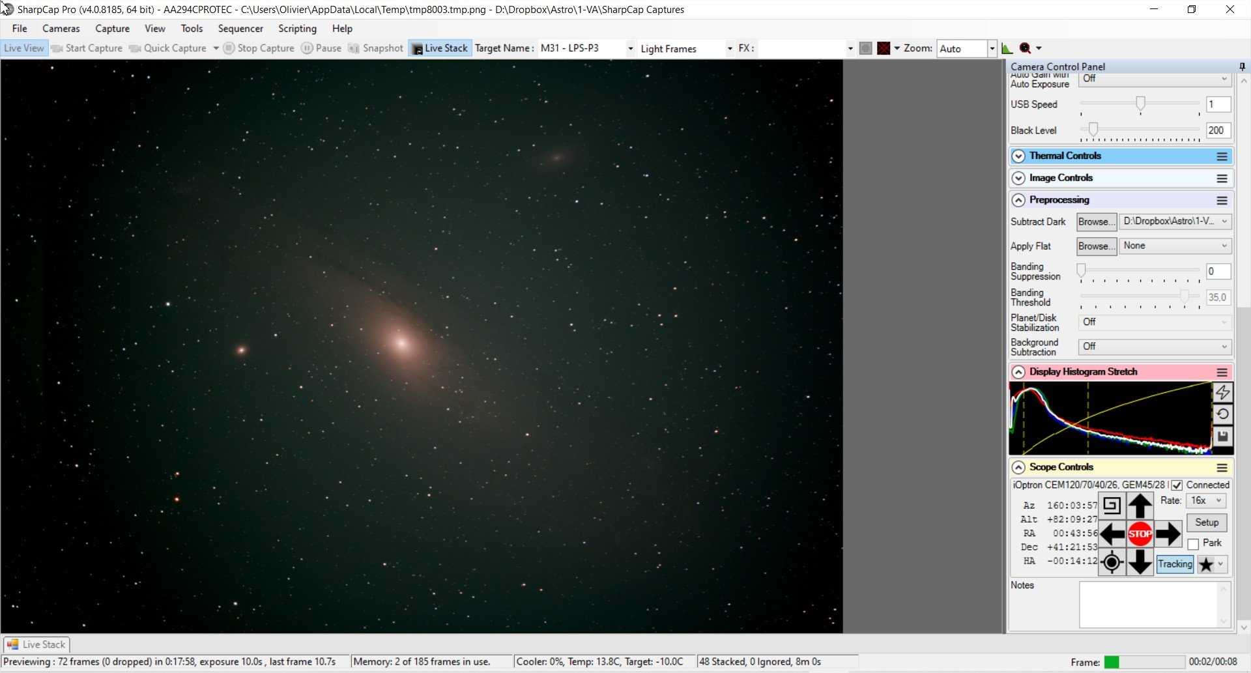Expand the Thermal Controls section
1251x673 pixels.
coord(1018,156)
